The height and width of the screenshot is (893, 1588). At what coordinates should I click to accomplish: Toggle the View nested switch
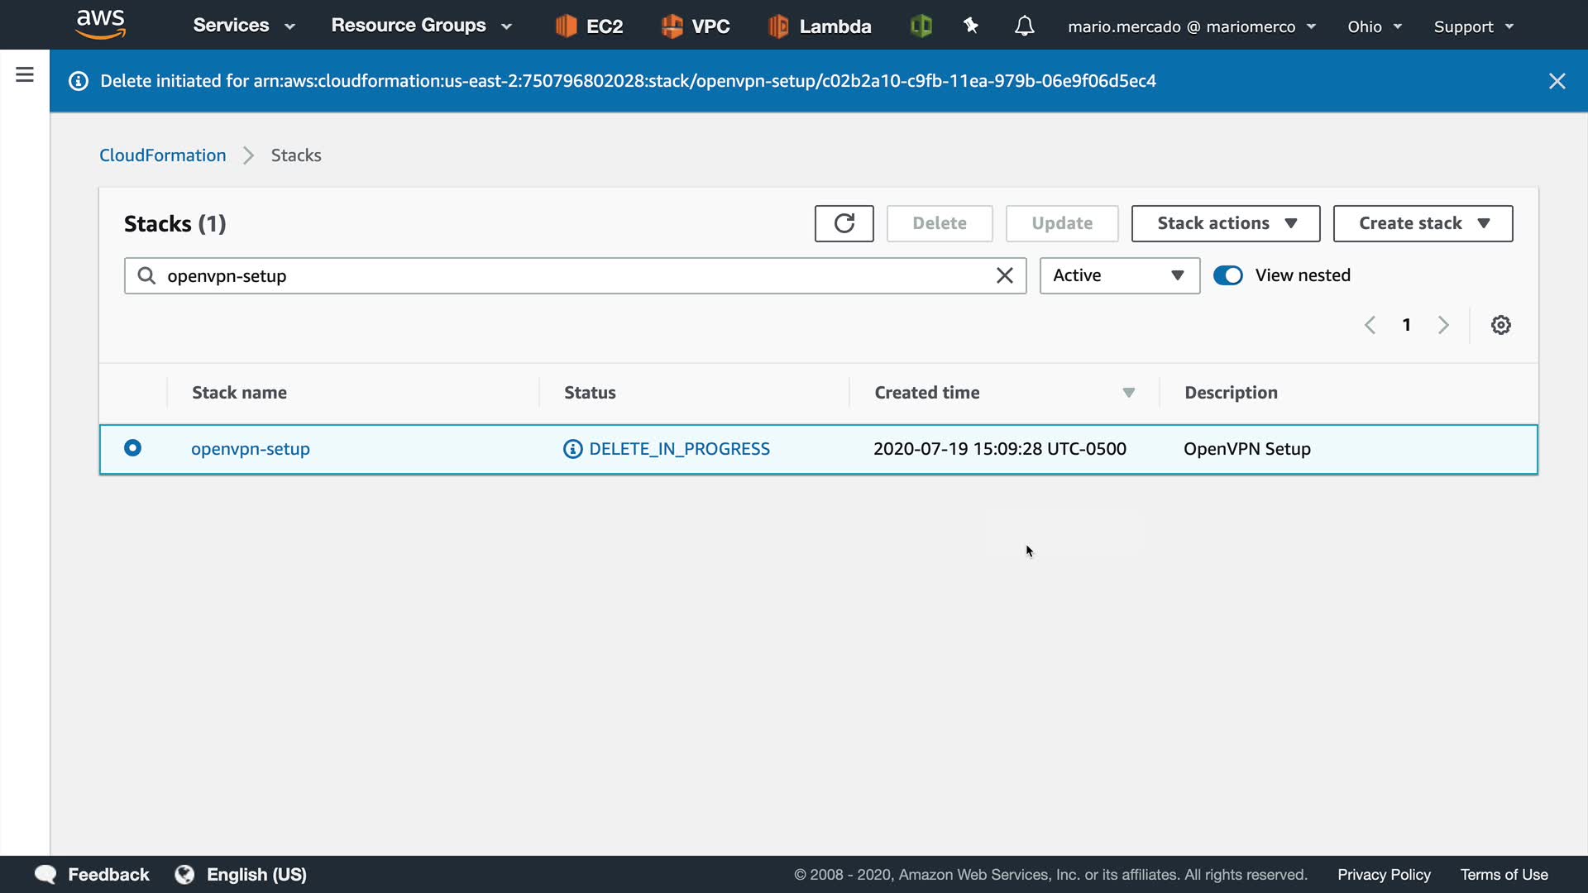(1228, 275)
